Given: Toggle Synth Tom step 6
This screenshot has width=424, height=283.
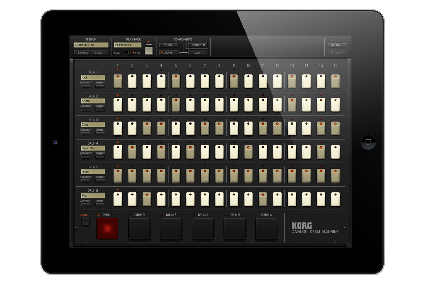Looking at the screenshot, I should [190, 152].
